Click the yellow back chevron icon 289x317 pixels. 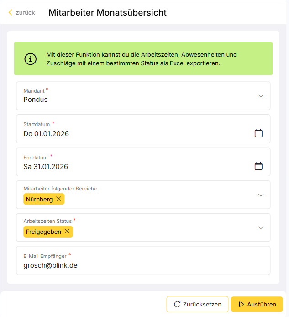[x=11, y=12]
